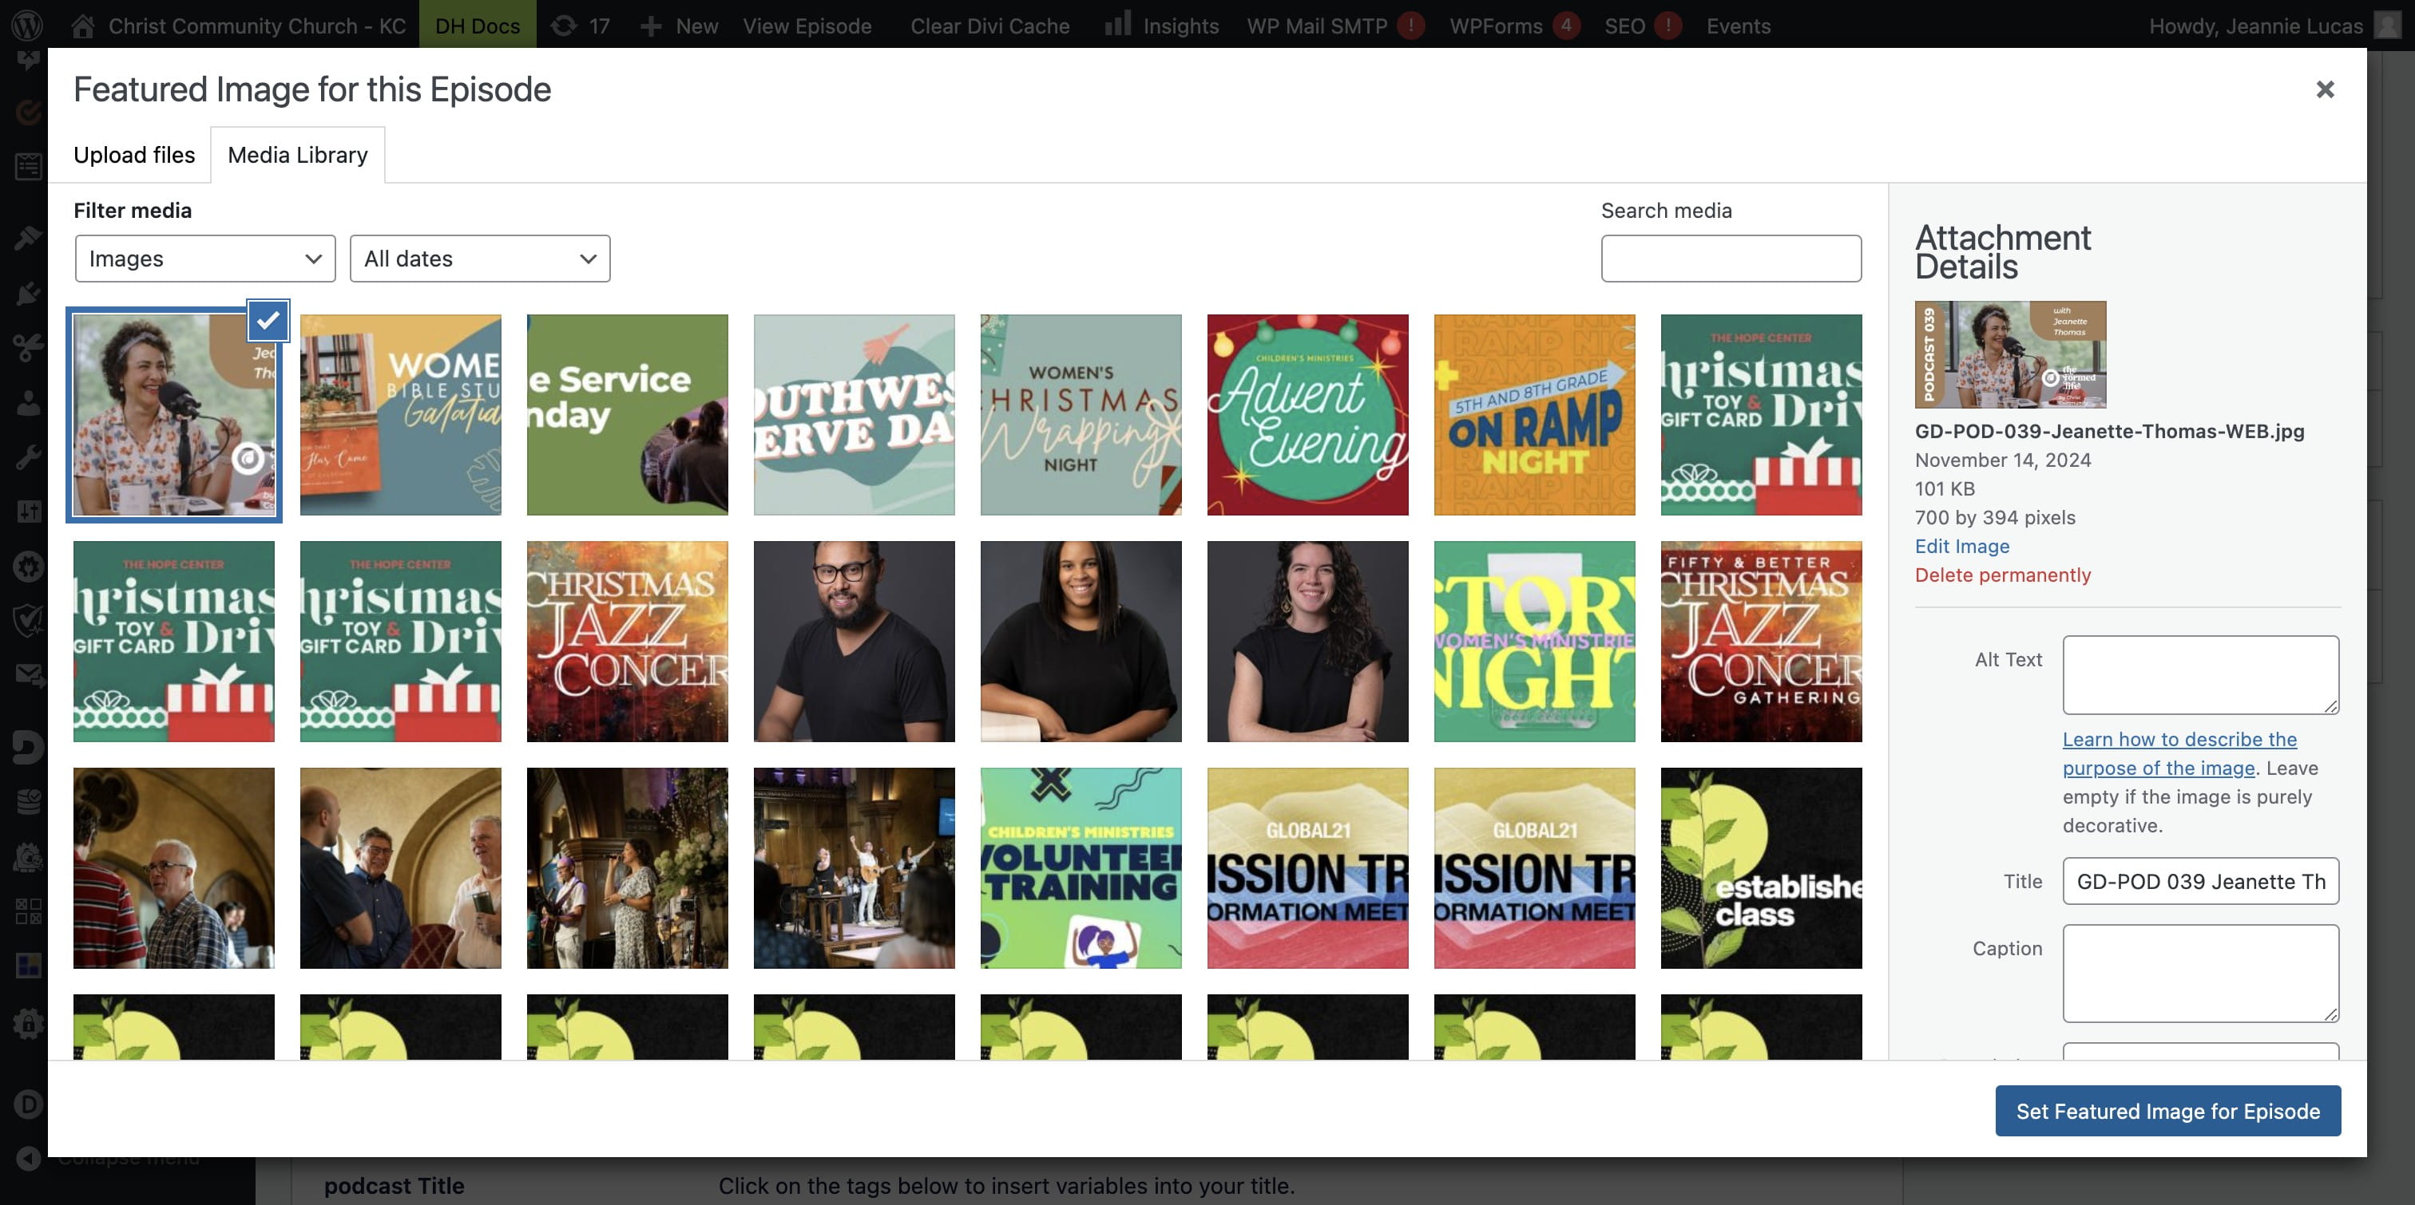Click the Alt Text textarea

pos(2200,674)
